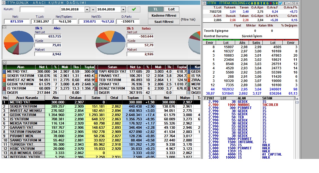319x173 pixels.
Task: Switch values to TL
Action: 156,9
